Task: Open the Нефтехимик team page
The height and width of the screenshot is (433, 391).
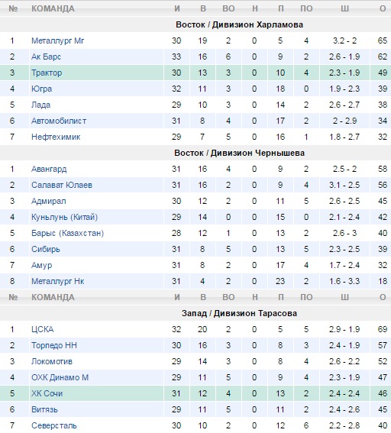Action: [56, 137]
